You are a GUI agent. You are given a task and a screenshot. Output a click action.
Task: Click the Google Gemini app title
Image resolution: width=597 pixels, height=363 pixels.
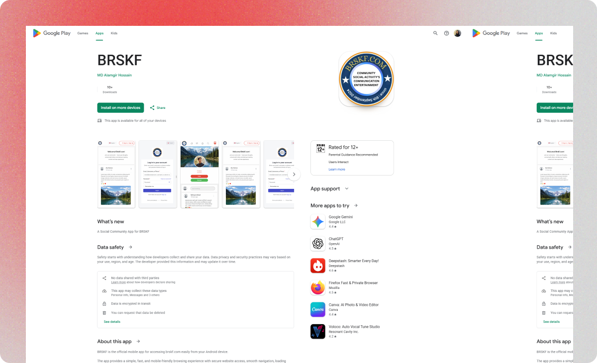pyautogui.click(x=341, y=217)
